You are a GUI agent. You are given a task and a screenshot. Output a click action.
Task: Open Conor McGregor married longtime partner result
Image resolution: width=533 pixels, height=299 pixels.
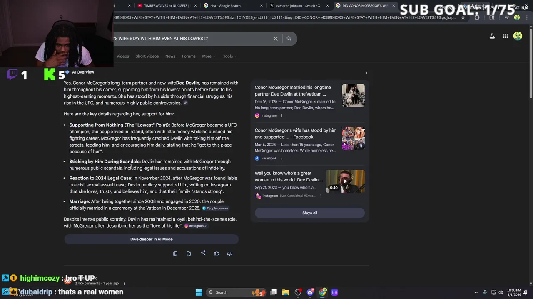coord(293,91)
